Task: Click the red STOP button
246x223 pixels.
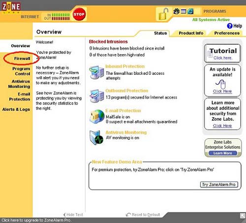Action: click(x=79, y=14)
